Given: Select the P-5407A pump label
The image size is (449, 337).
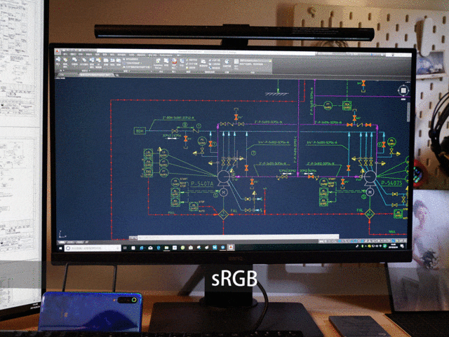Looking at the screenshot, I should (202, 184).
